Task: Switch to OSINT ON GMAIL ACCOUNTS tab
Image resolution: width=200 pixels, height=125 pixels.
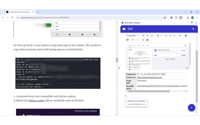Action: (20, 12)
